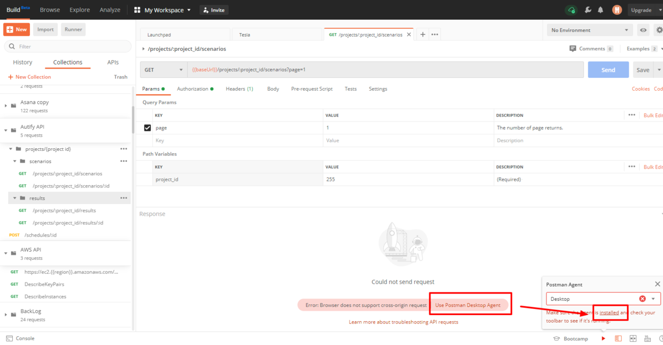Open the Authorization request tab
The width and height of the screenshot is (663, 345).
195,89
